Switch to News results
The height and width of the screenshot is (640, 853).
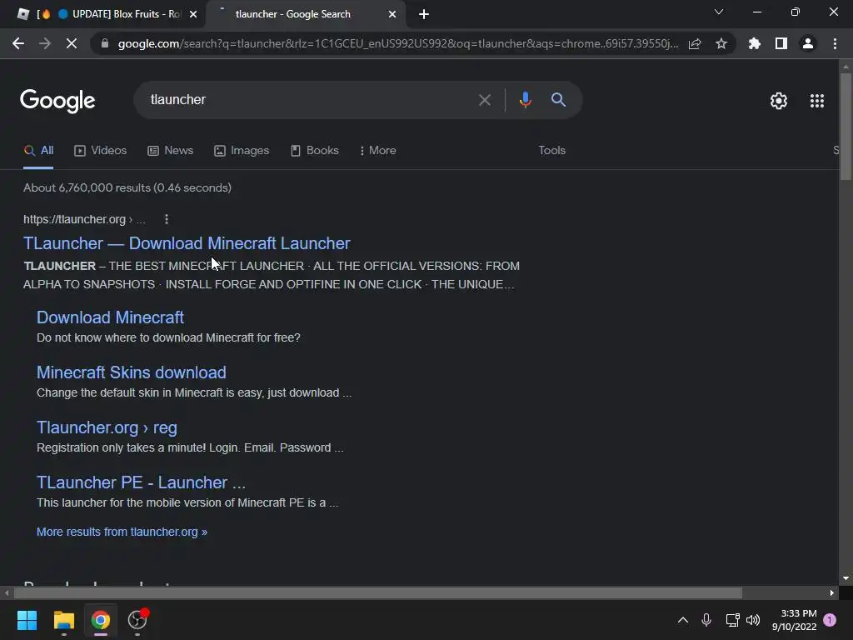coord(170,151)
